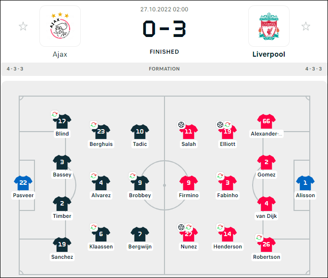Viewport: 328px width, 278px height.
Task: Select Pasveer's blue goalkeeper shirt
Action: (x=23, y=183)
